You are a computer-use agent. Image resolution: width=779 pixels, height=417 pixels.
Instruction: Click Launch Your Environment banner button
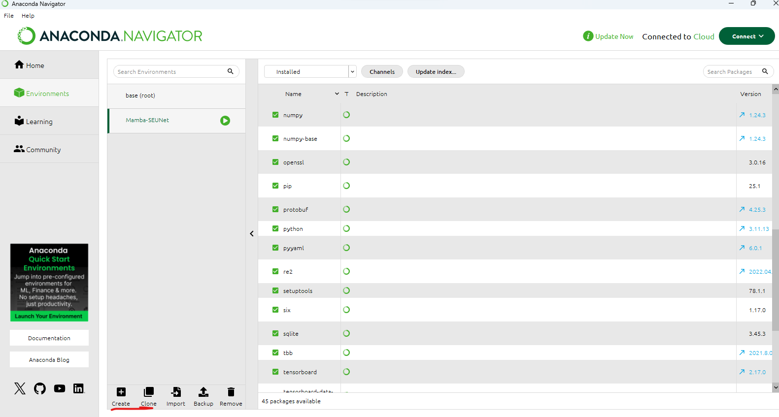click(x=49, y=316)
